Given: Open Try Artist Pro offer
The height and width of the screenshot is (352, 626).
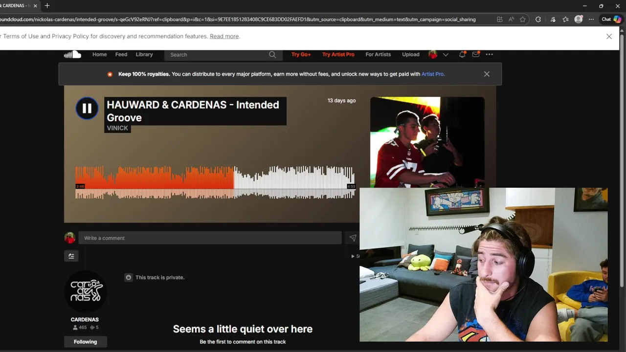Looking at the screenshot, I should click(x=338, y=54).
